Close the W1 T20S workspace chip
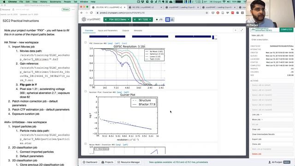This screenshot has height=166, width=295. [135, 19]
